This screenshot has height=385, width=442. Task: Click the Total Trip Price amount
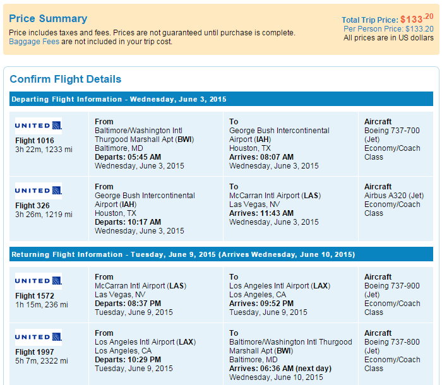(417, 19)
